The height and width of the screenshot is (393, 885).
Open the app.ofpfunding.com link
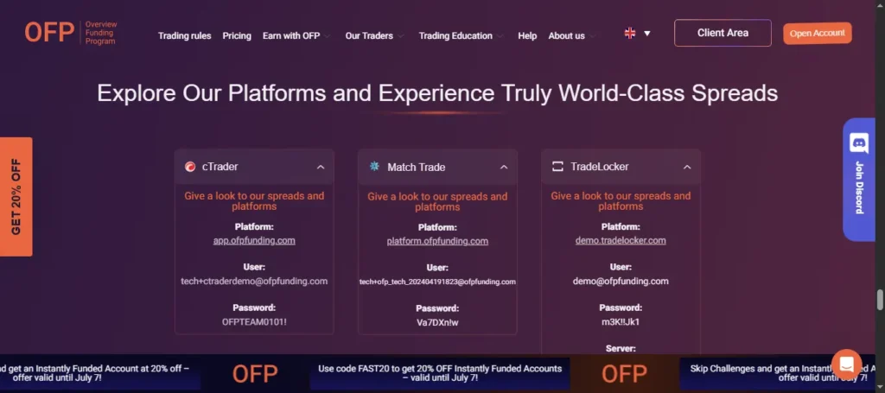(254, 240)
